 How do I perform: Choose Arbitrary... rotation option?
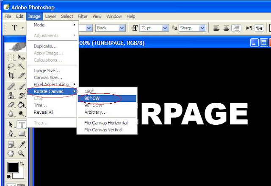click(107, 113)
